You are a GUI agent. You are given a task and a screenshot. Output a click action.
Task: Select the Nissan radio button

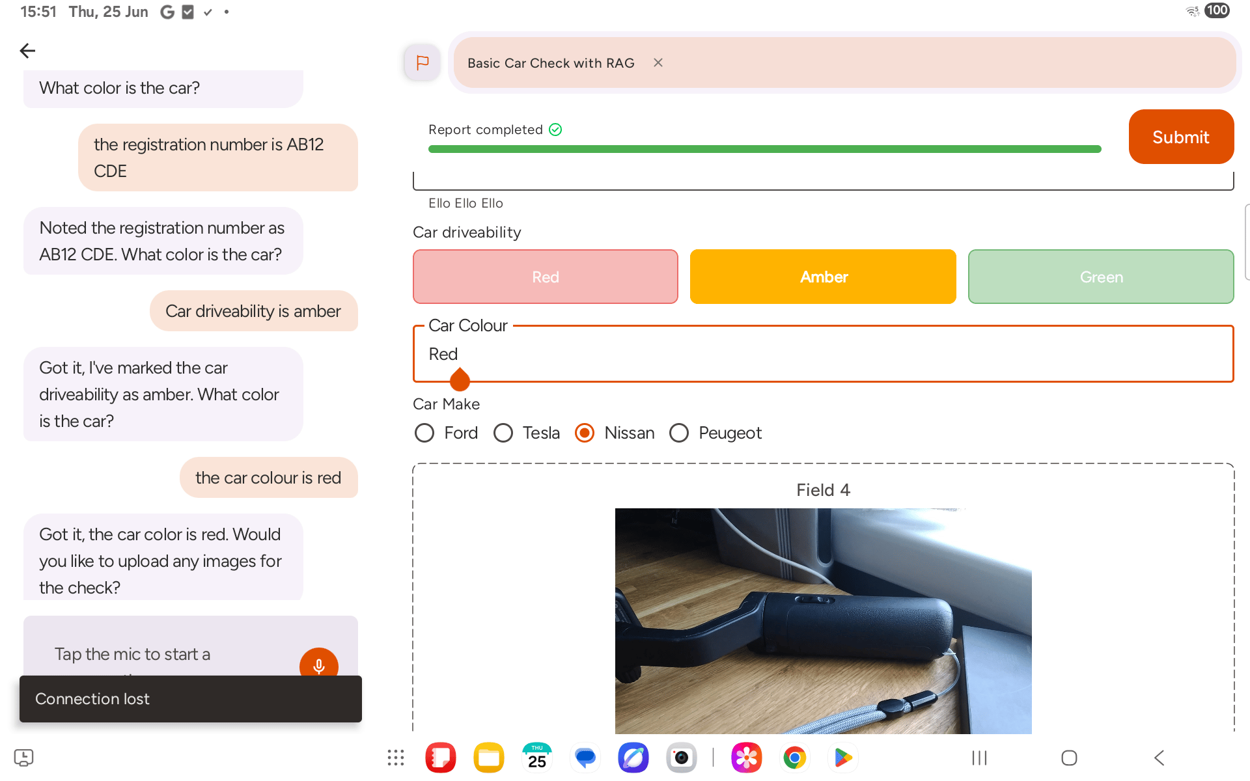click(x=585, y=433)
